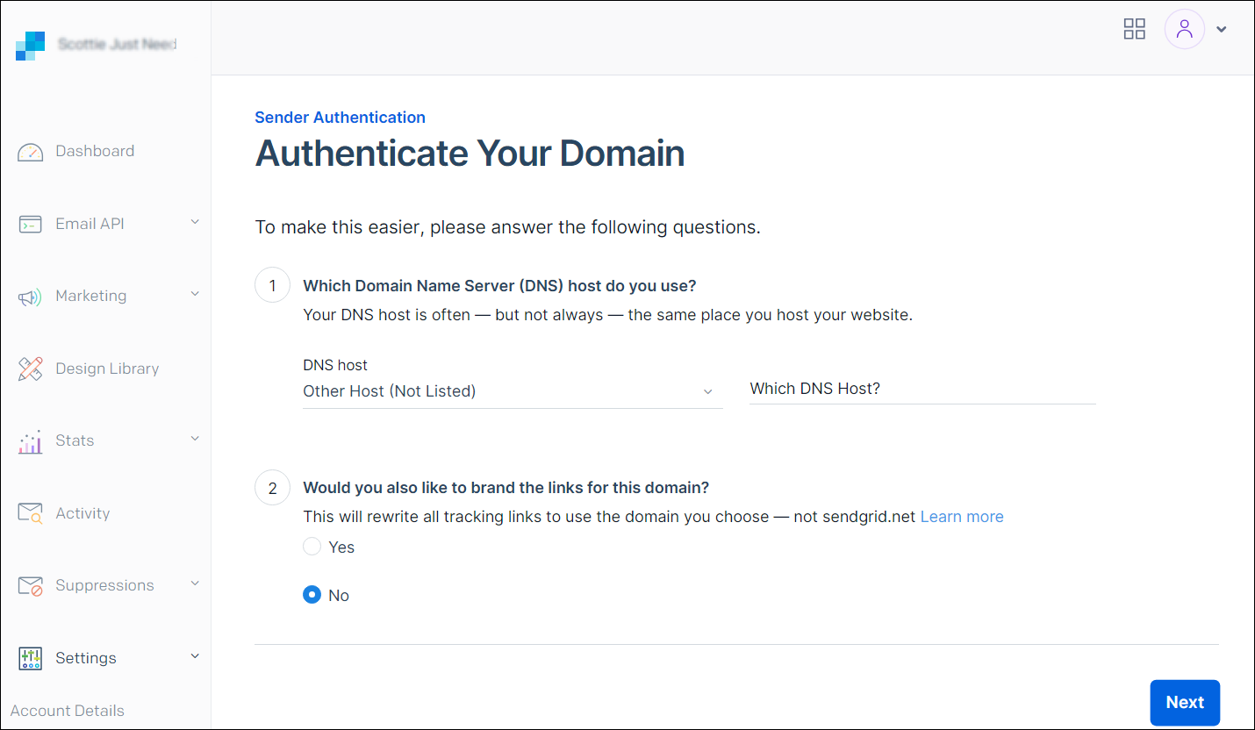The image size is (1255, 730).
Task: Click the Marketing megaphone icon
Action: tap(30, 297)
